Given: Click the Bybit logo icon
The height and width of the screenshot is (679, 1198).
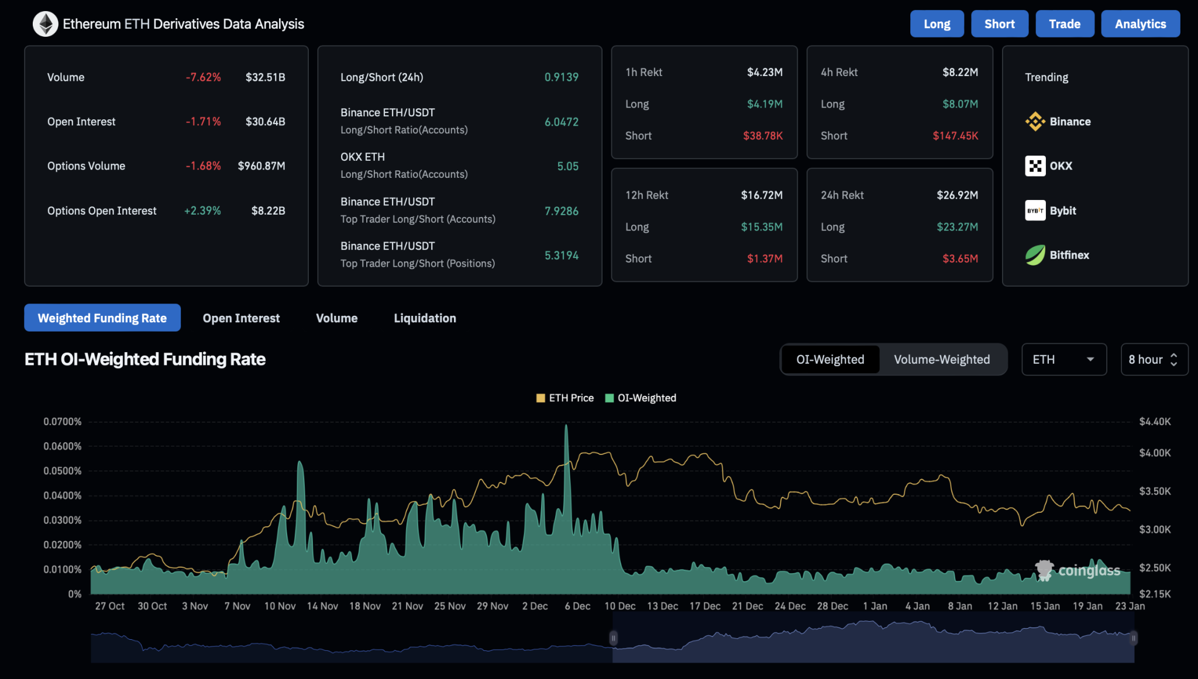Looking at the screenshot, I should 1035,211.
